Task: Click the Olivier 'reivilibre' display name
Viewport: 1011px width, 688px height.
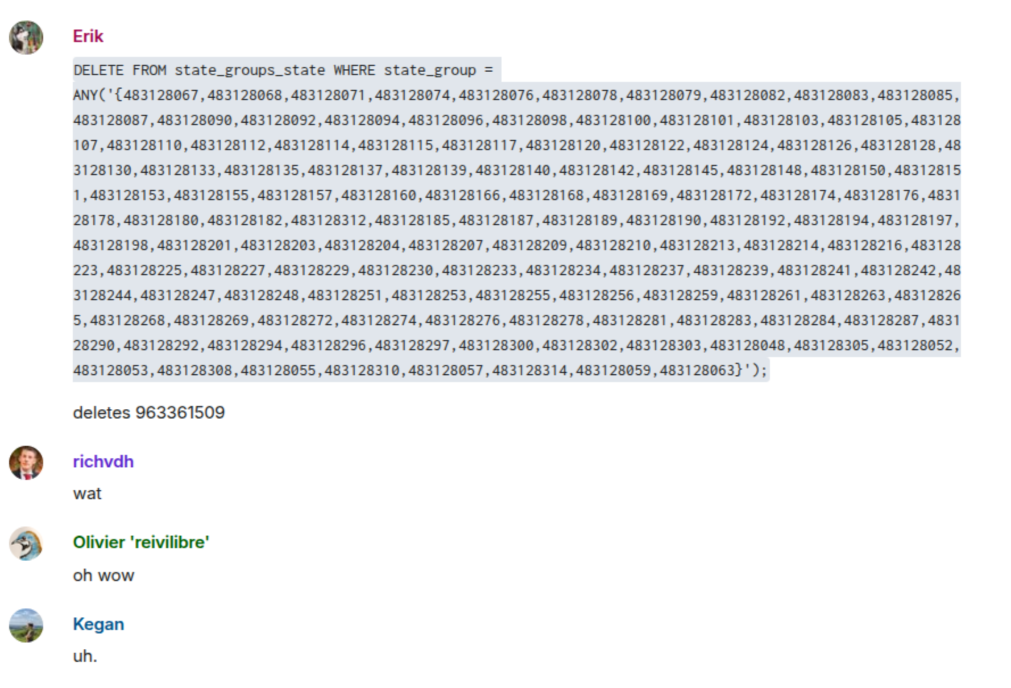Action: pos(141,542)
